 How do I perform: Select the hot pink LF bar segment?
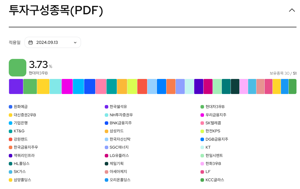(268, 86)
